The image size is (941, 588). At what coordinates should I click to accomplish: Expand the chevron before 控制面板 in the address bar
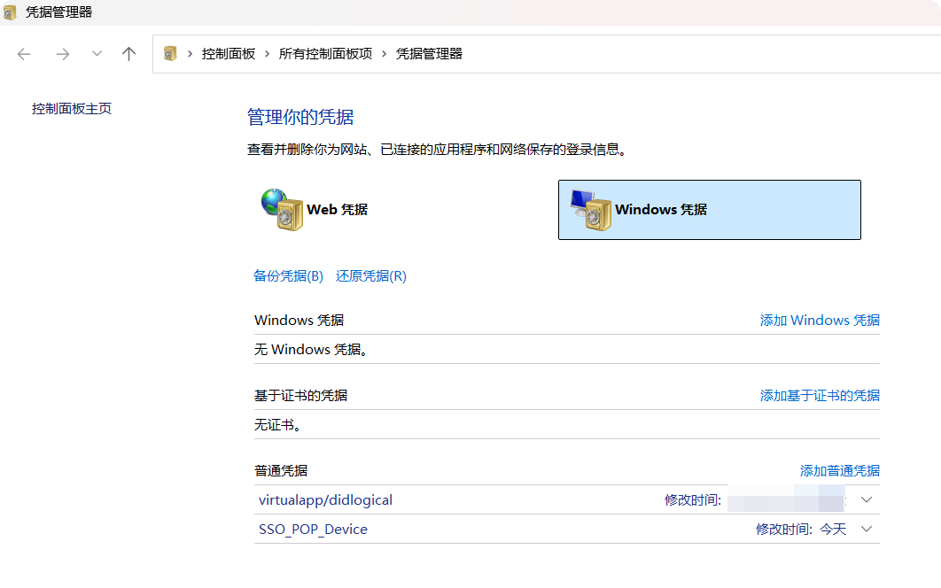click(x=190, y=53)
